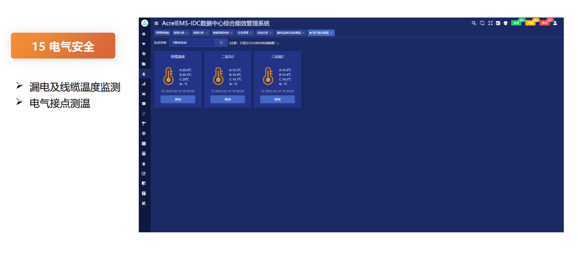The height and width of the screenshot is (263, 578).
Task: Click the yellow 严重 alarm badge
Action: [530, 23]
